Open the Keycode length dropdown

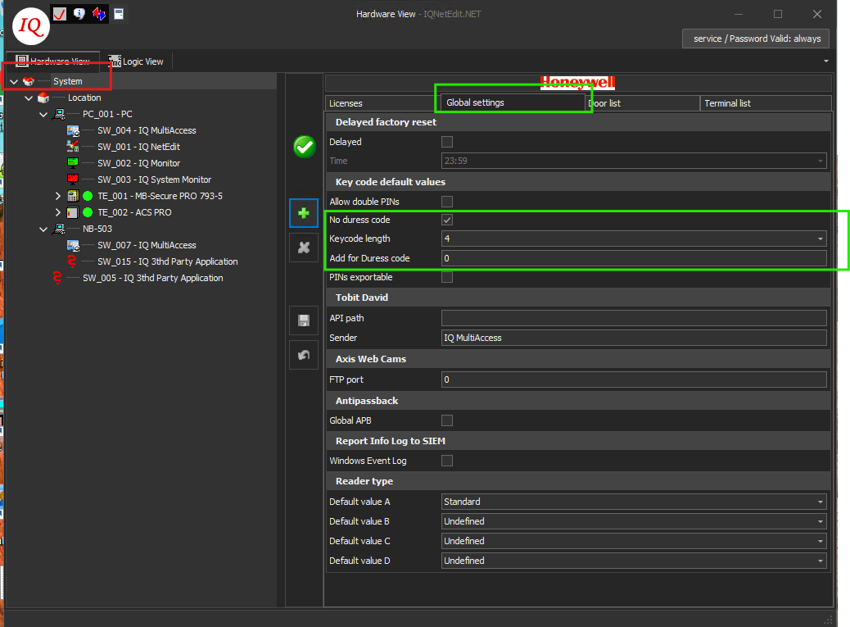(x=821, y=239)
